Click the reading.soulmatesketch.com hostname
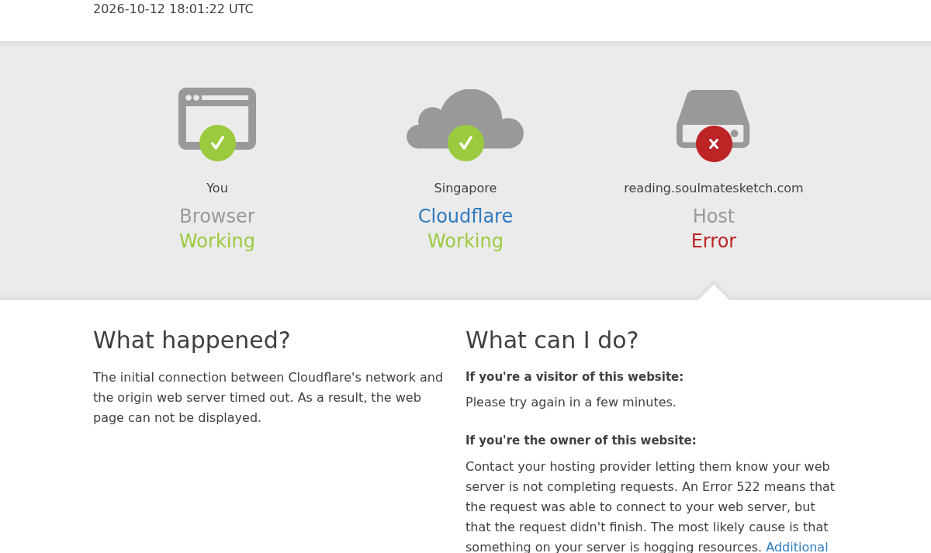 coord(714,188)
